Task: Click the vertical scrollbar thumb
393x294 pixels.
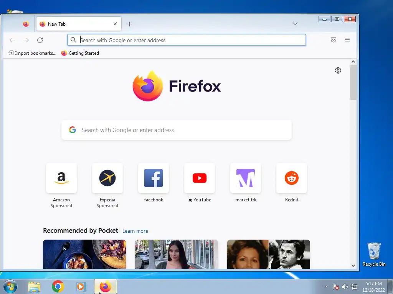Action: pyautogui.click(x=353, y=83)
